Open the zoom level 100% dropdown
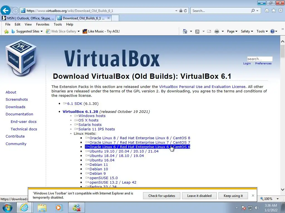The height and width of the screenshot is (213, 285). [277, 199]
